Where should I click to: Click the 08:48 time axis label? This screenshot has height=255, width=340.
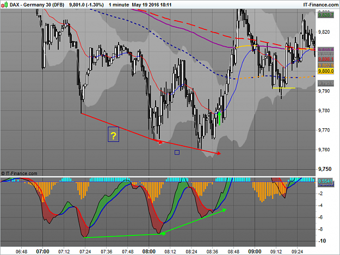[x=233, y=252]
